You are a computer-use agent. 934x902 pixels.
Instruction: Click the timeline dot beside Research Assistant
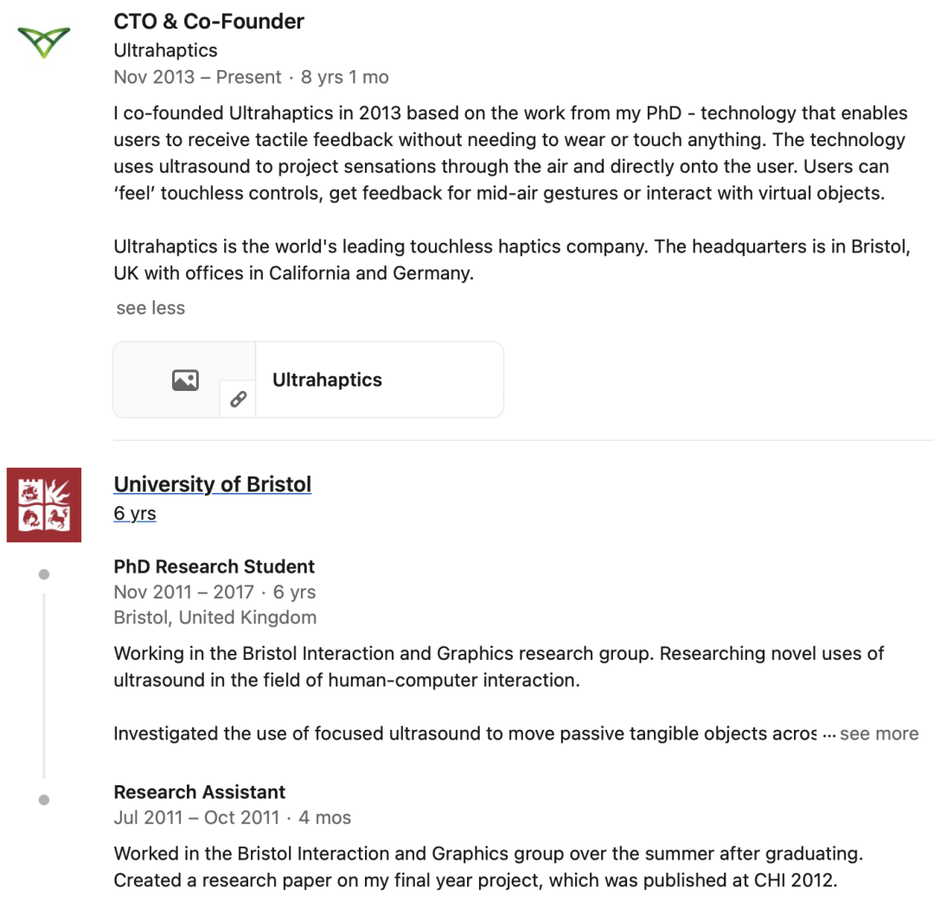pos(44,800)
